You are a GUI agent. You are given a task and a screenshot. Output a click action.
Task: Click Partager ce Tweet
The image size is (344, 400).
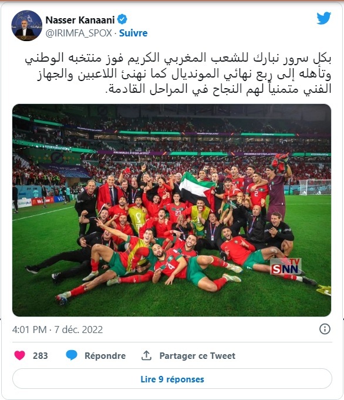click(x=197, y=355)
